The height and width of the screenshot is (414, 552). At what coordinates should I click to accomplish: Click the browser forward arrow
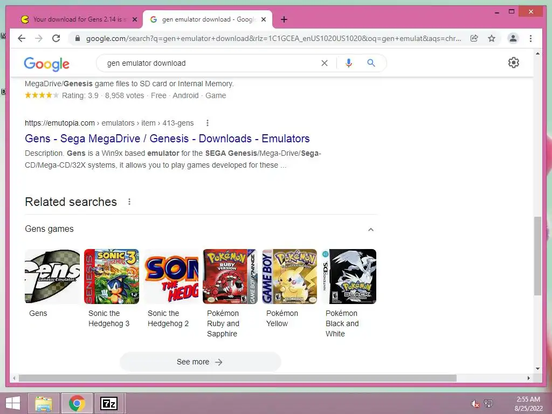pyautogui.click(x=39, y=38)
